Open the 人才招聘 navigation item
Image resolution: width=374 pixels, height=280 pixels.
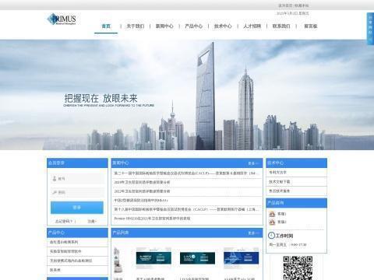point(252,26)
